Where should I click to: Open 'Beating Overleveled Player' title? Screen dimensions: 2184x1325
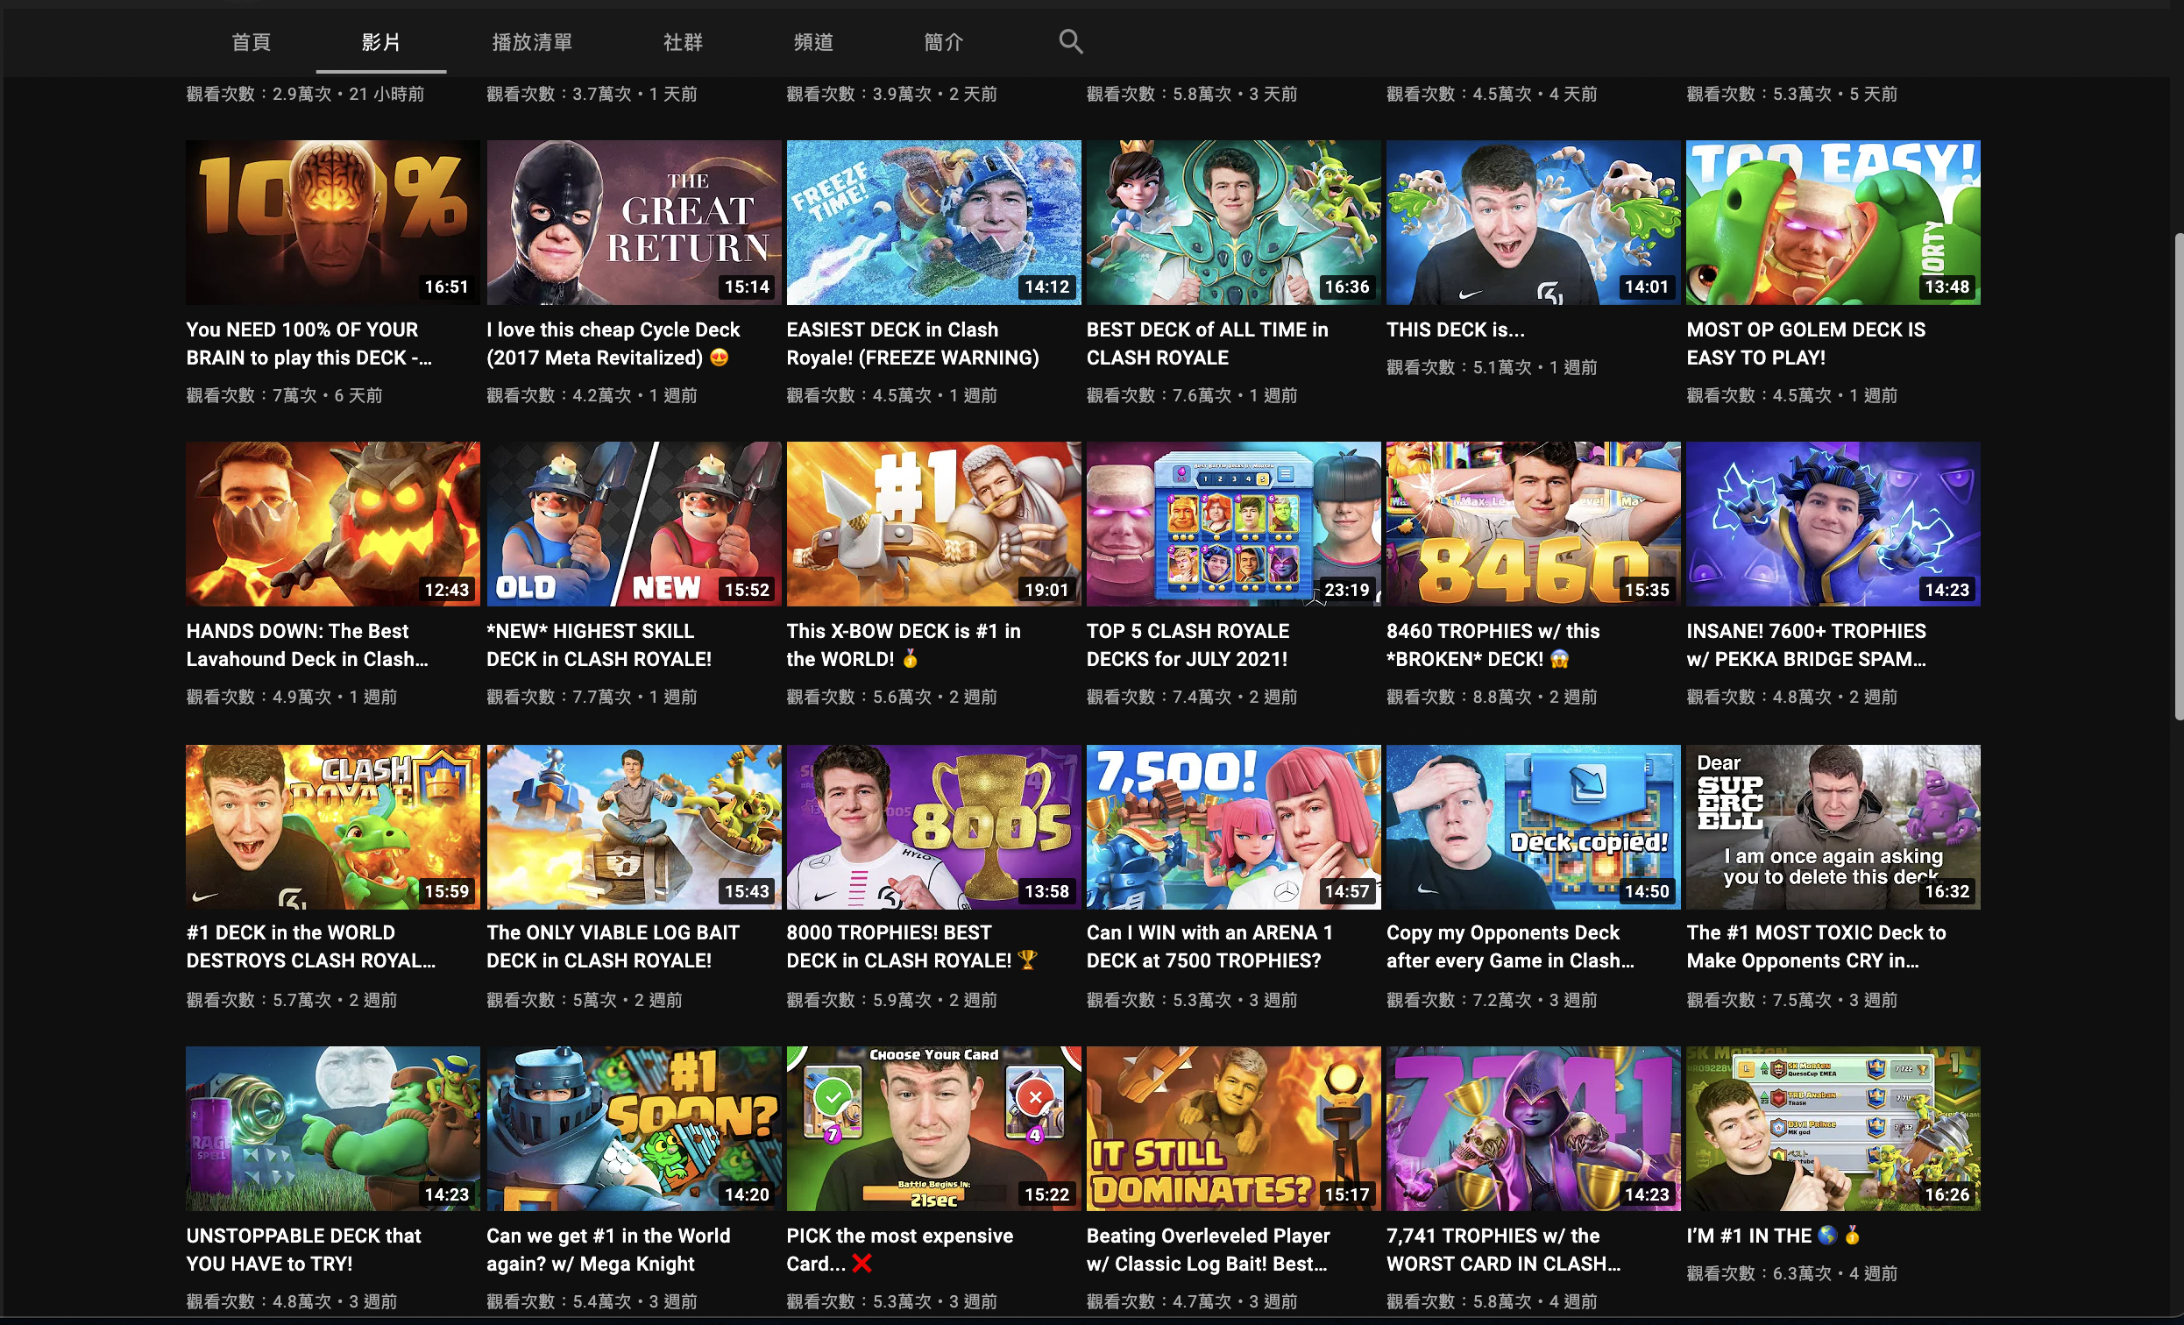[x=1208, y=1249]
